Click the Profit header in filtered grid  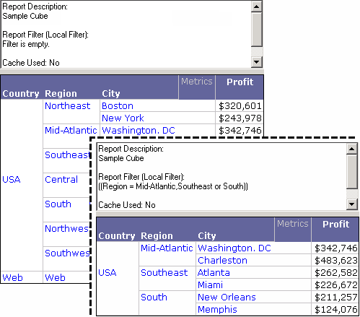[x=335, y=224]
